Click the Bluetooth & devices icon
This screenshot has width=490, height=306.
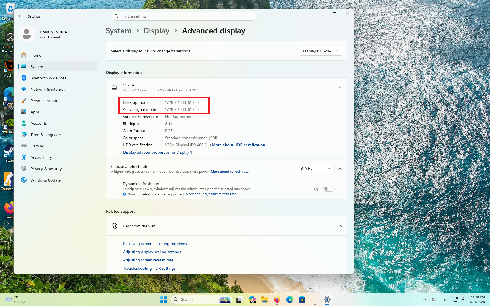[24, 78]
